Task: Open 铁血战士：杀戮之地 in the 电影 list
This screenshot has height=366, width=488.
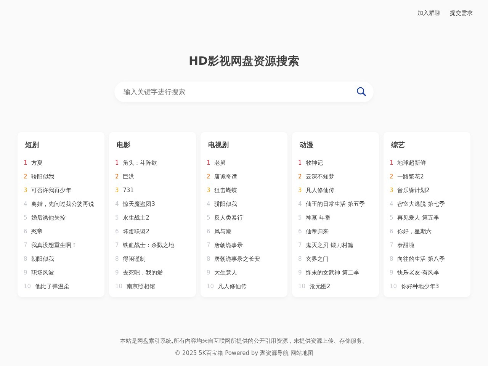Action: (x=148, y=245)
